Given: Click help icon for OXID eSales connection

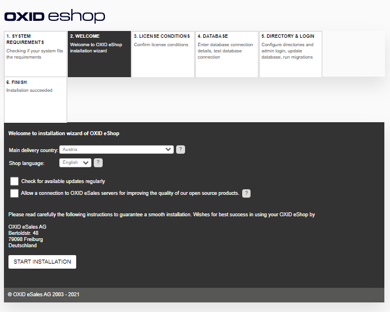Looking at the screenshot, I should 246,193.
